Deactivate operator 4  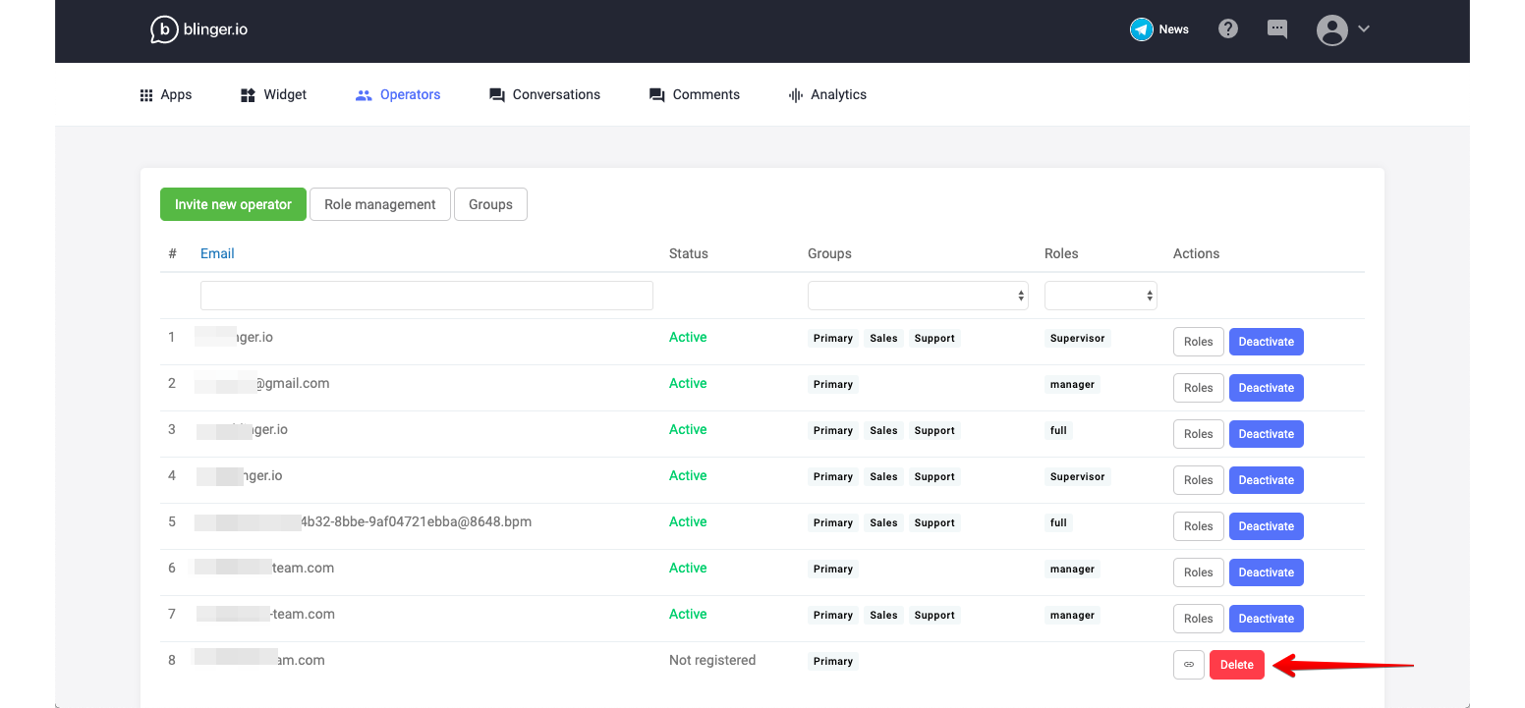tap(1267, 480)
